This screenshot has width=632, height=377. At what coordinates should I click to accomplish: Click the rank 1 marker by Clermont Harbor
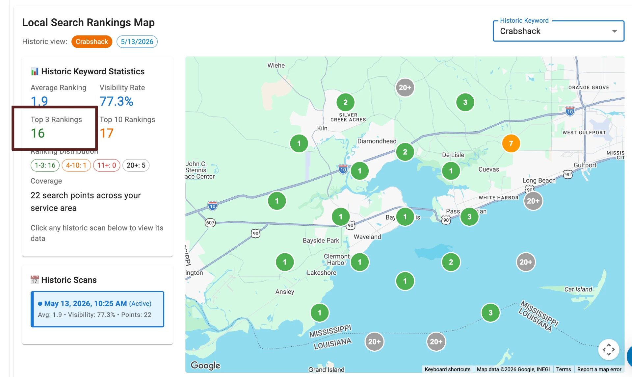pos(359,262)
